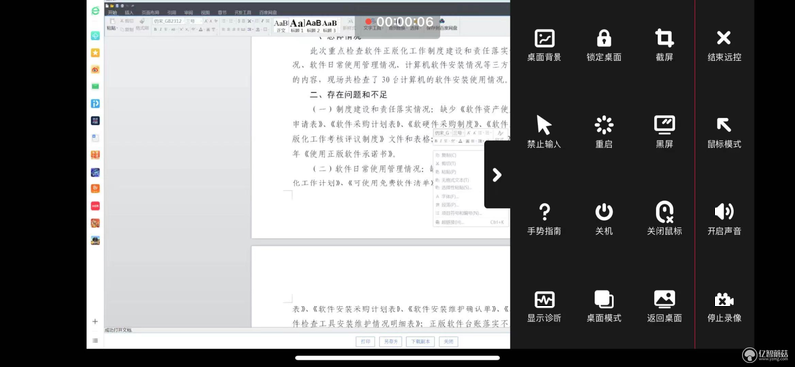Image resolution: width=795 pixels, height=367 pixels.
Task: Stop recording with 停止录像
Action: point(724,306)
